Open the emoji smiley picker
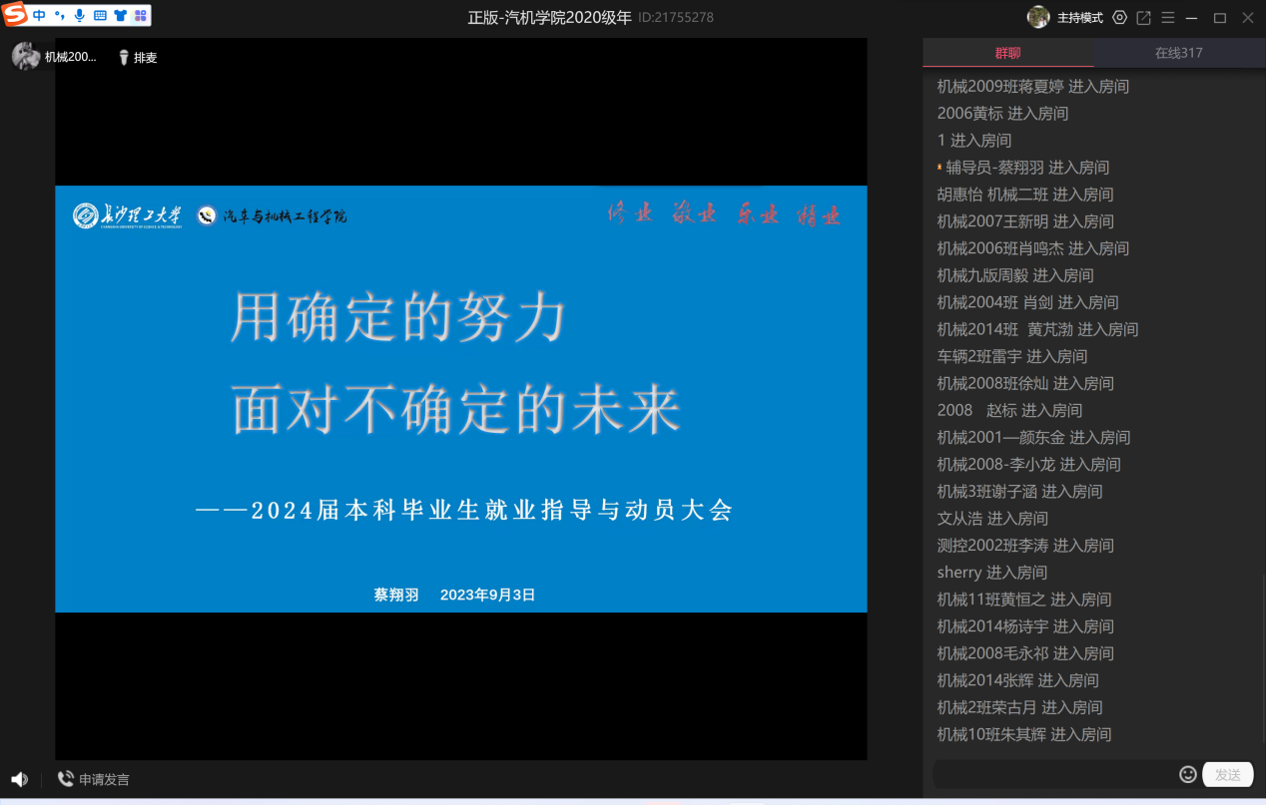Image resolution: width=1266 pixels, height=805 pixels. tap(1188, 774)
